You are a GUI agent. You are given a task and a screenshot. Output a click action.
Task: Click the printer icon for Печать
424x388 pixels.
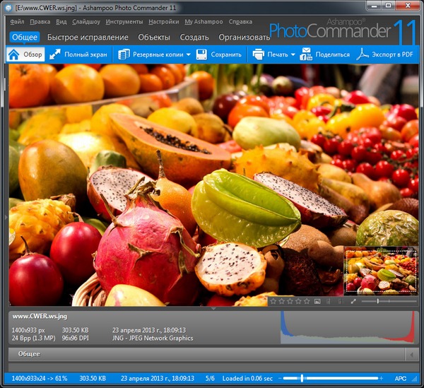pos(259,54)
